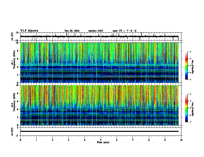Click the "-10" tick of ch.1(V) axis

coord(17,41)
